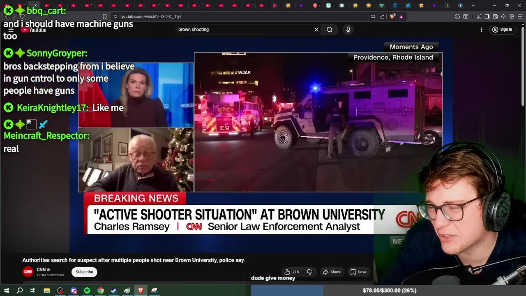Open Google Chrome from taskbar
This screenshot has height=296, width=526.
100,291
